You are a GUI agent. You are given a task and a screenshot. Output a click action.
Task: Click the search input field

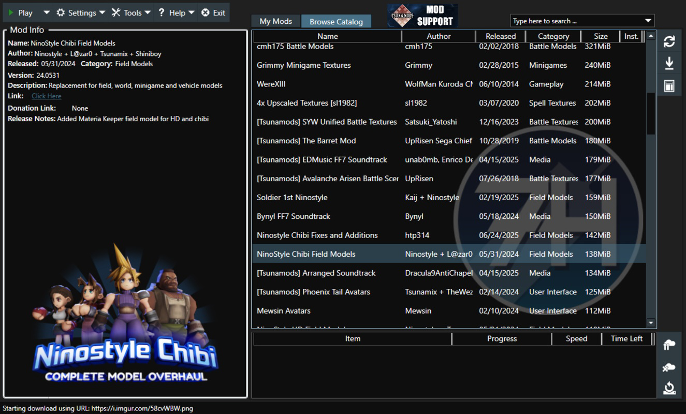(x=577, y=21)
